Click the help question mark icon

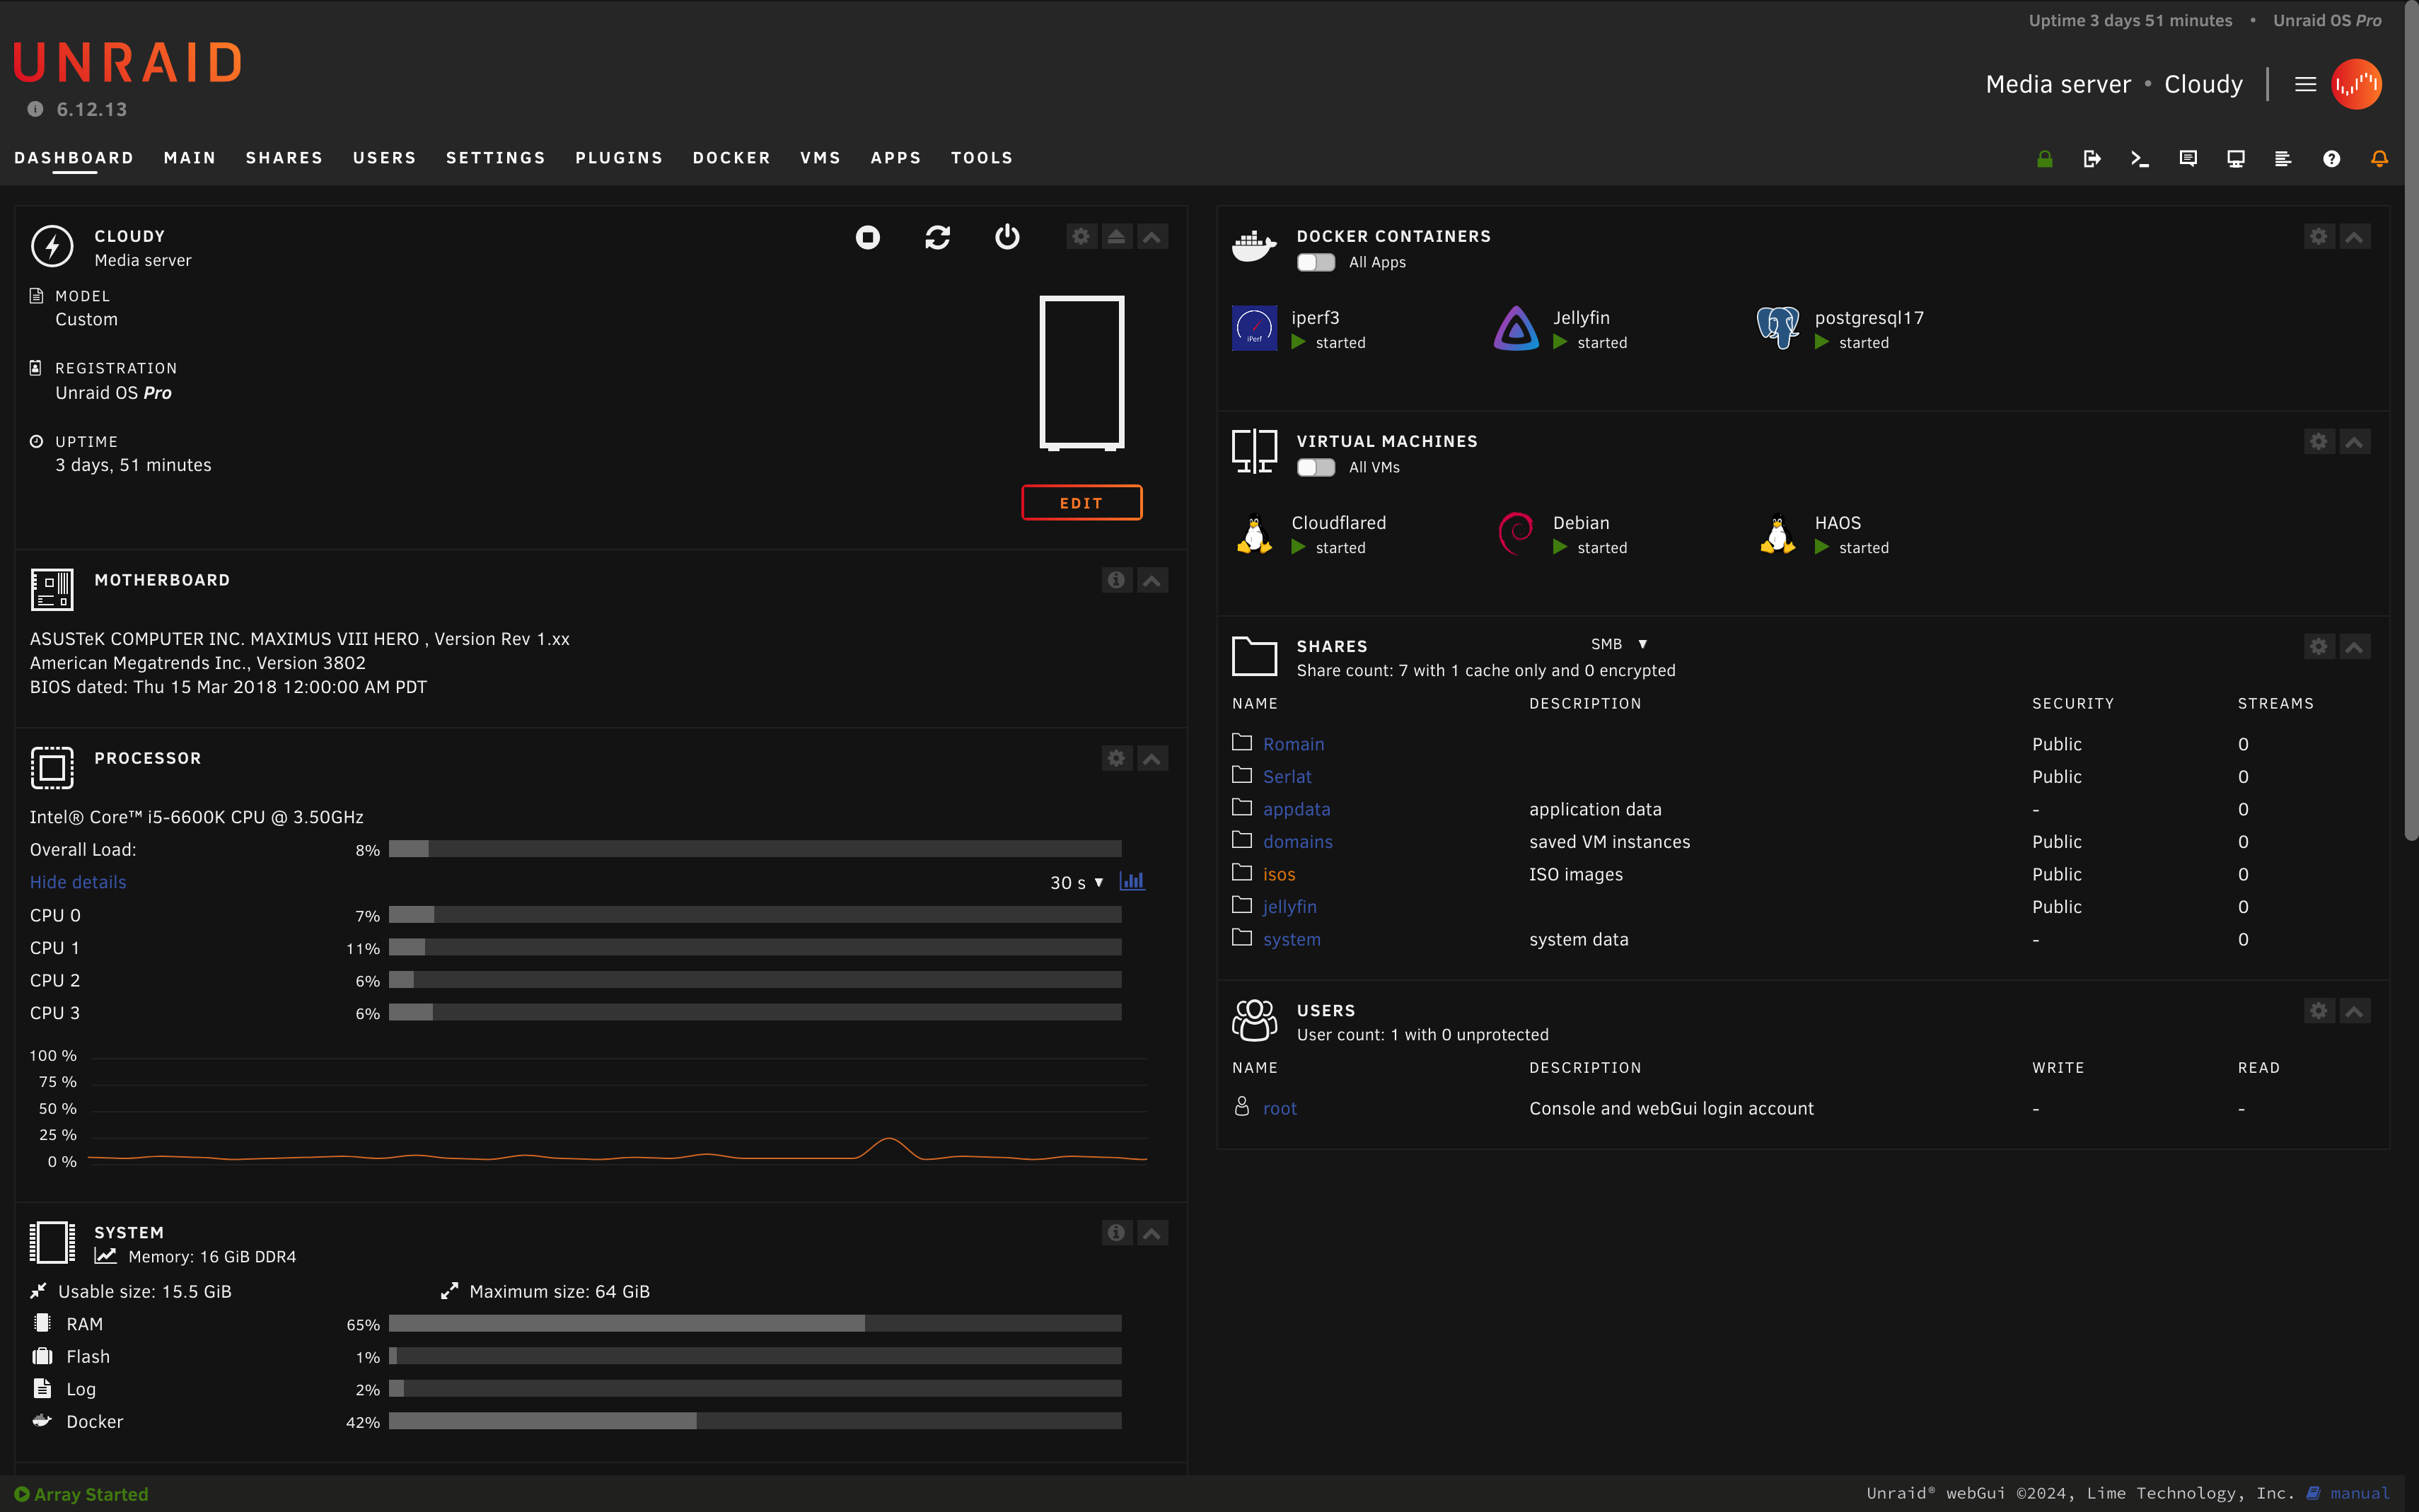click(x=2331, y=159)
